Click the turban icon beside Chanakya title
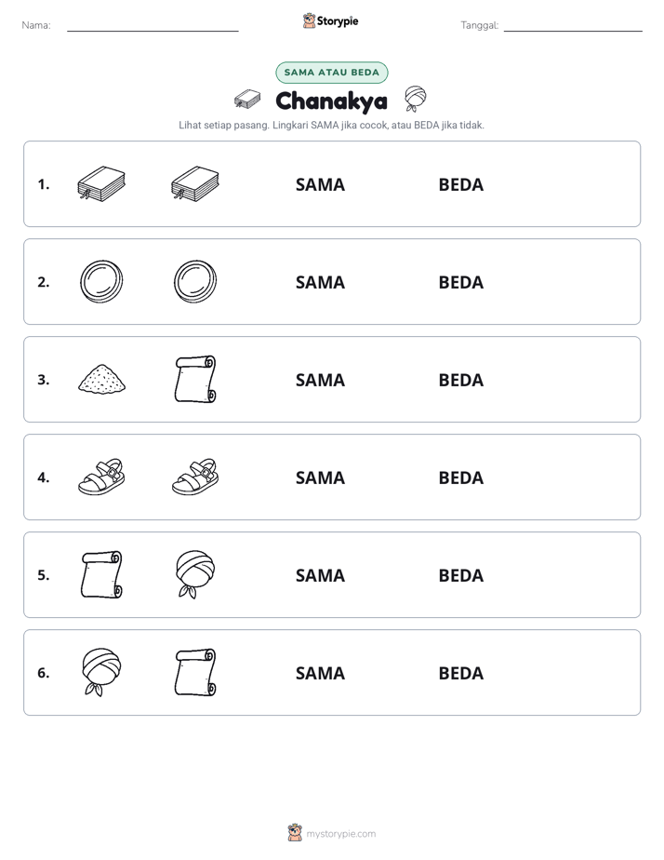Image resolution: width=664 pixels, height=860 pixels. (416, 99)
